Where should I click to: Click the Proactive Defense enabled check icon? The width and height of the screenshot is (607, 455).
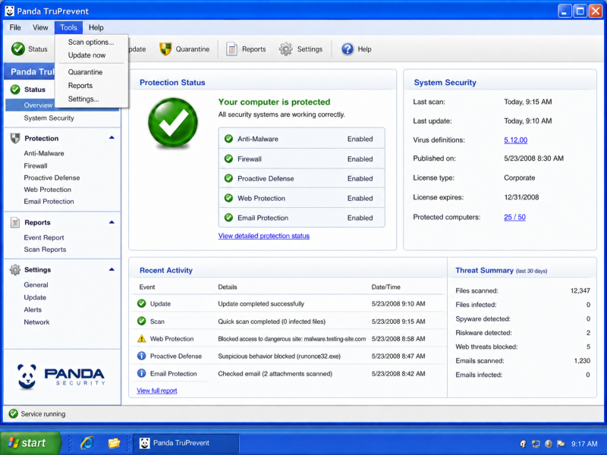coord(228,178)
